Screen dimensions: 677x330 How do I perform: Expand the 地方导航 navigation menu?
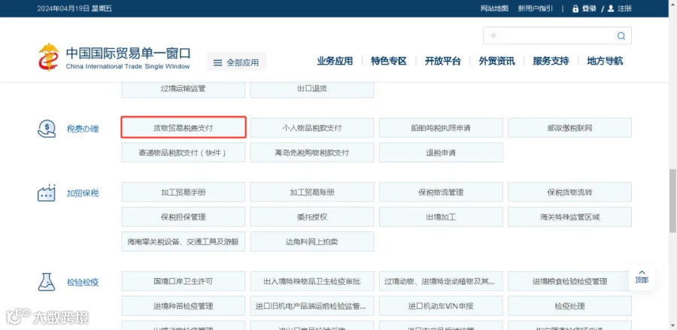coord(605,61)
